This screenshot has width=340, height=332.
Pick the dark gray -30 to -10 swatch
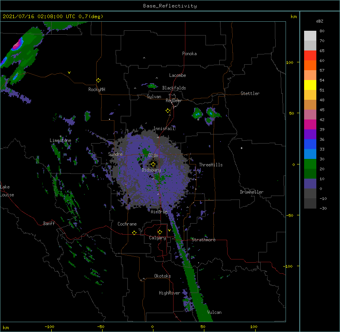coord(310,203)
